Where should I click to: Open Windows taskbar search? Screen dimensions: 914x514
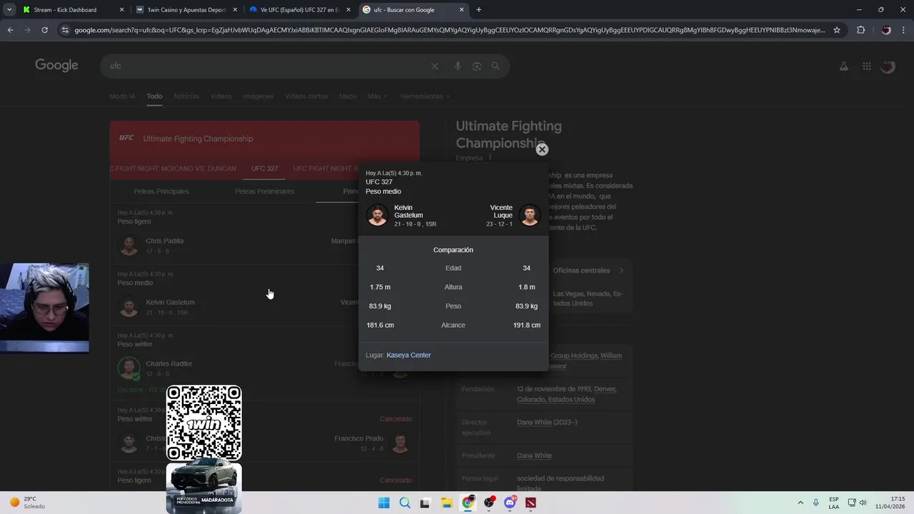(x=404, y=503)
